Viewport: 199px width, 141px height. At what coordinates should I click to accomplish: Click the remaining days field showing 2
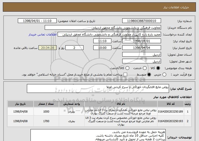(74, 48)
